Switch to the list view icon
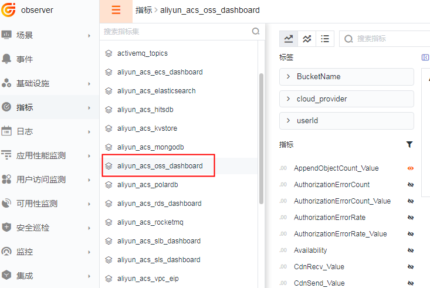Viewport: 430px width, 288px height. point(325,39)
